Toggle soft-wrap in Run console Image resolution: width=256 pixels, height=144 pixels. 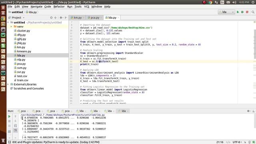(15, 126)
